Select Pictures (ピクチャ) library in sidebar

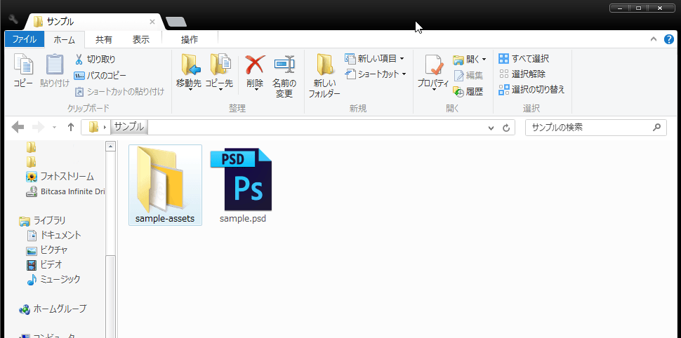(53, 250)
